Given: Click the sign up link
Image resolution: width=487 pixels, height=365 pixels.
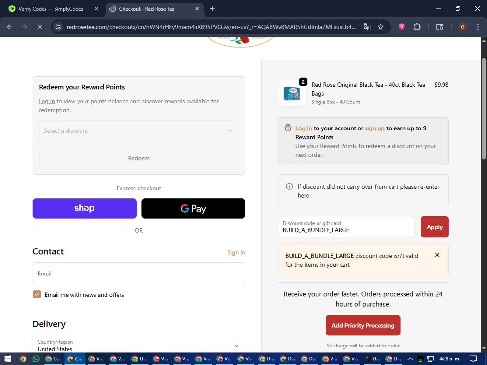Looking at the screenshot, I should [375, 128].
